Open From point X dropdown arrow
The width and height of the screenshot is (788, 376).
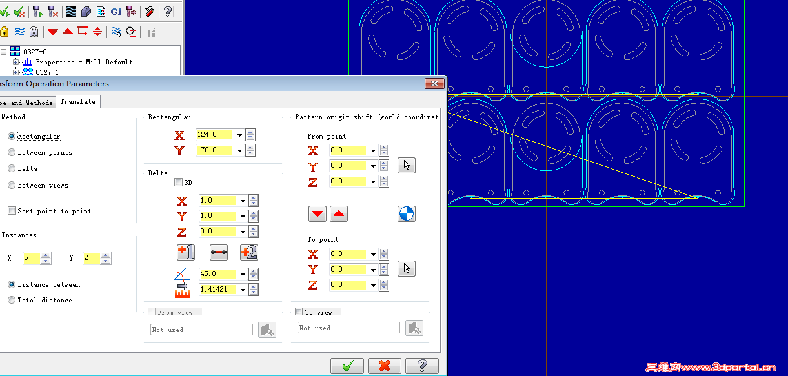(x=373, y=150)
